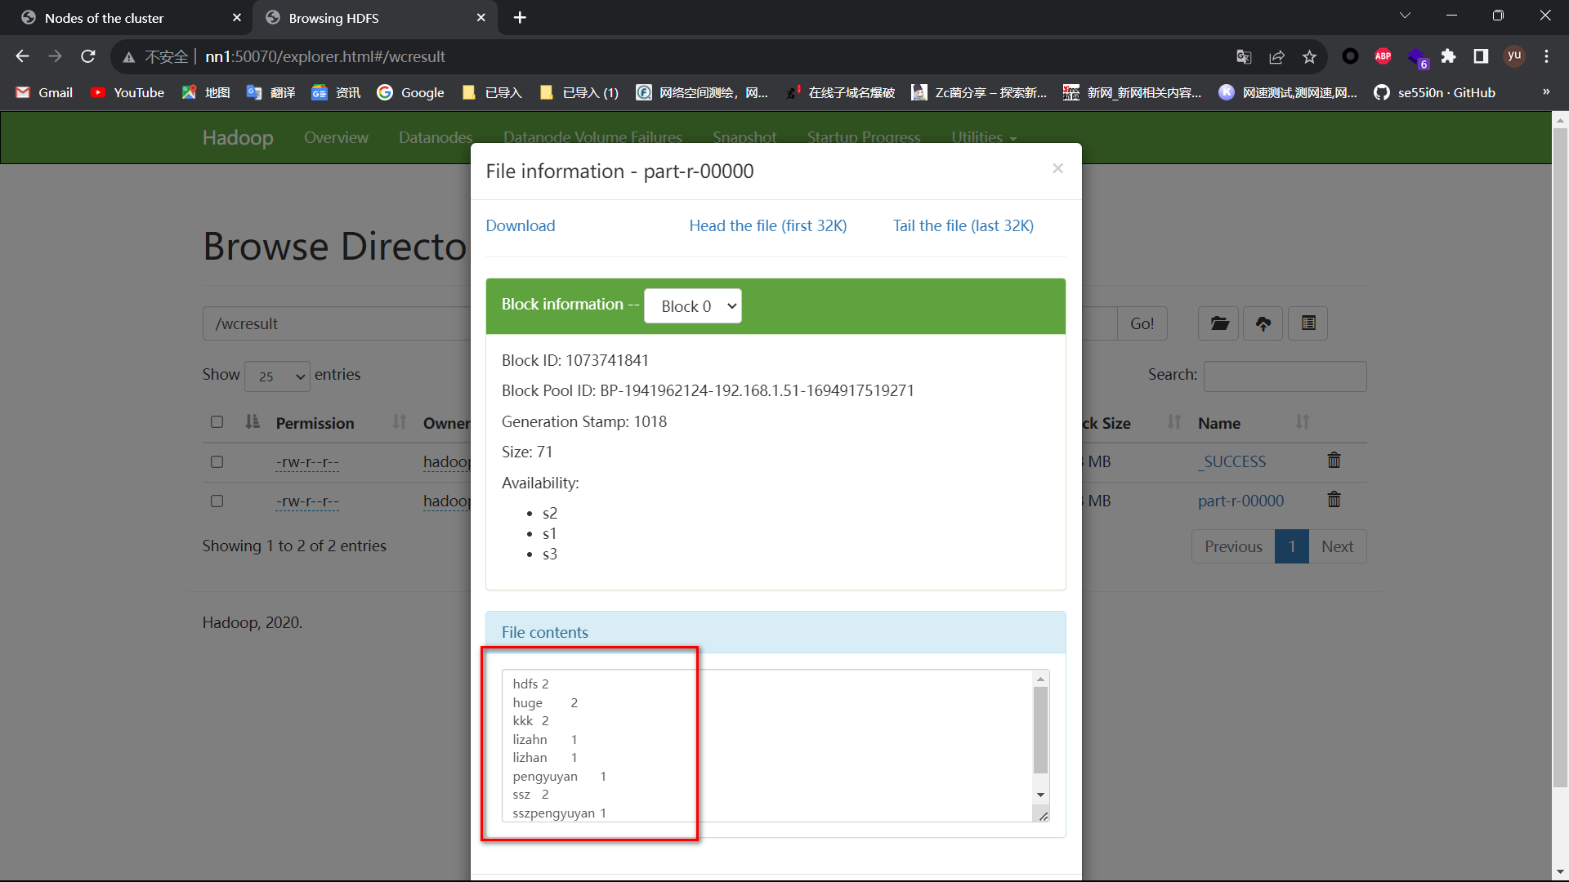Check the part-r-00000 row checkbox
Image resolution: width=1569 pixels, height=882 pixels.
click(x=217, y=501)
